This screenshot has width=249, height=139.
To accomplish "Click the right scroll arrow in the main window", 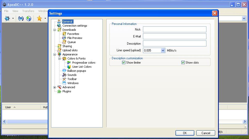I will click(x=245, y=122).
